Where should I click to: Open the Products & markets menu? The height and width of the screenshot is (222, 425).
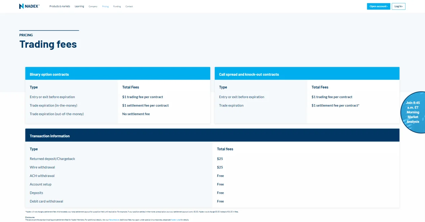click(60, 6)
